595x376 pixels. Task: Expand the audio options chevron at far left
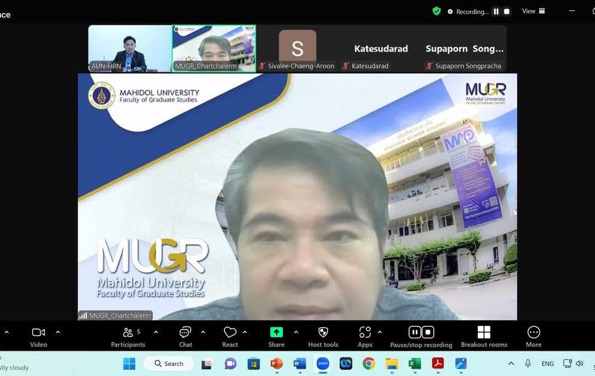[7, 333]
